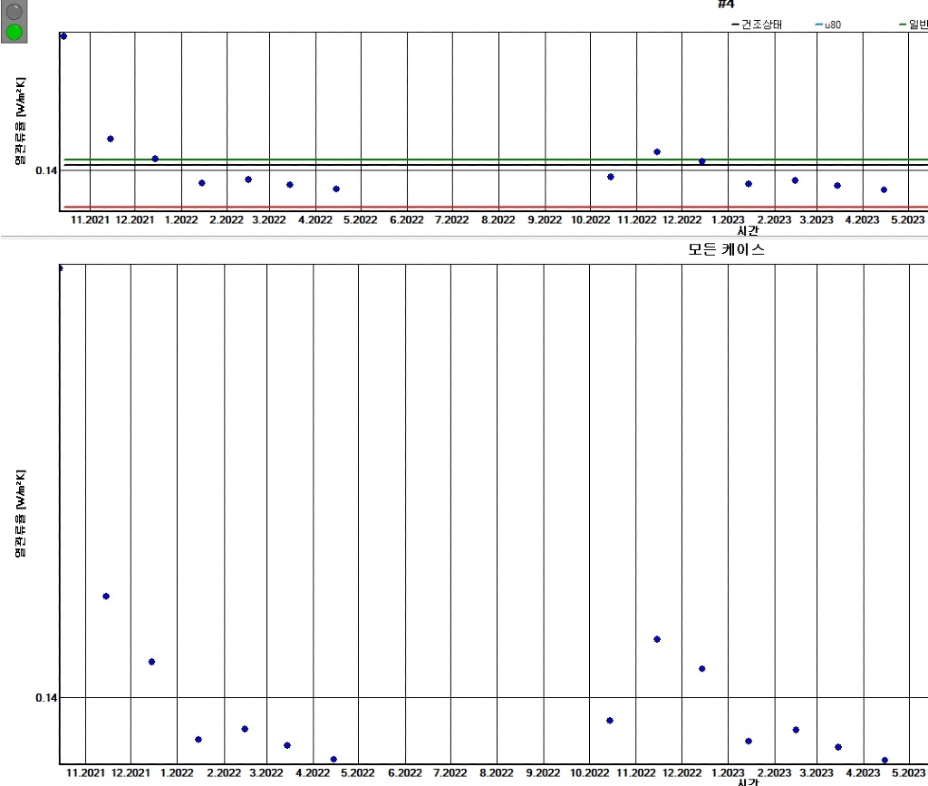Select the 모든 케이스 chart title
Viewport: 928px width, 786px height.
(x=726, y=249)
